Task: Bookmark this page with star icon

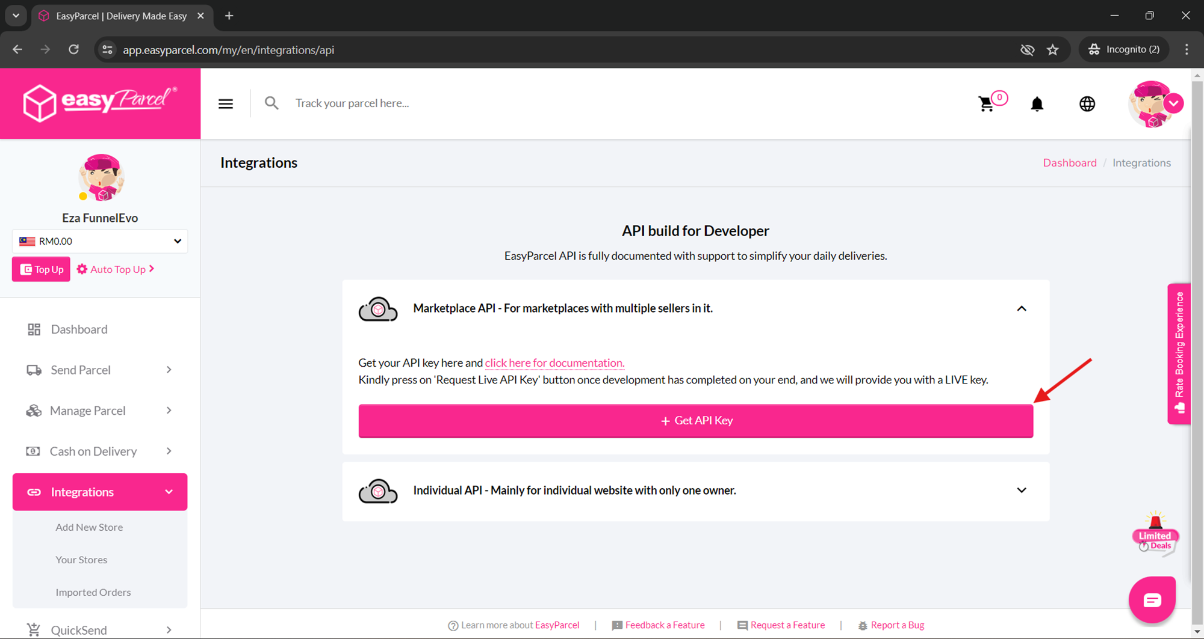Action: pos(1052,50)
